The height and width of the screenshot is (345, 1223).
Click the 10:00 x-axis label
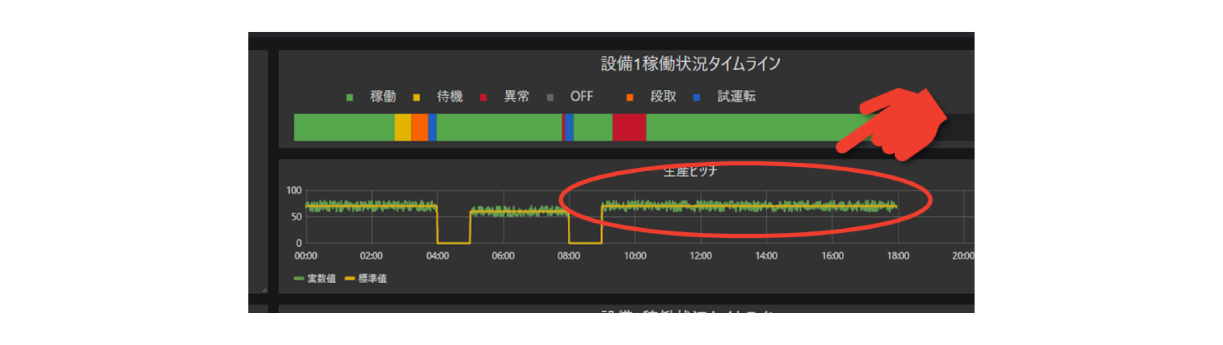click(635, 256)
